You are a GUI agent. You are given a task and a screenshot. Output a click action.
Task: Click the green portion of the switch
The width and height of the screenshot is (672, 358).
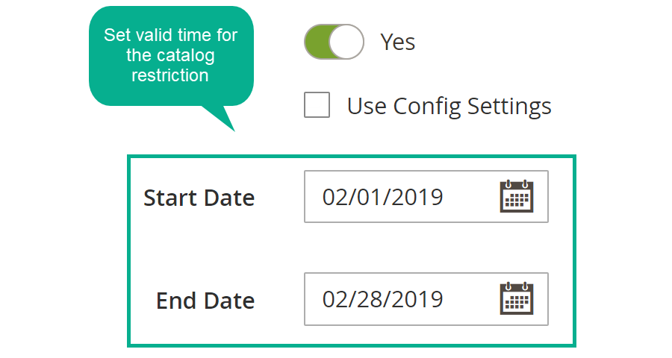click(x=317, y=42)
